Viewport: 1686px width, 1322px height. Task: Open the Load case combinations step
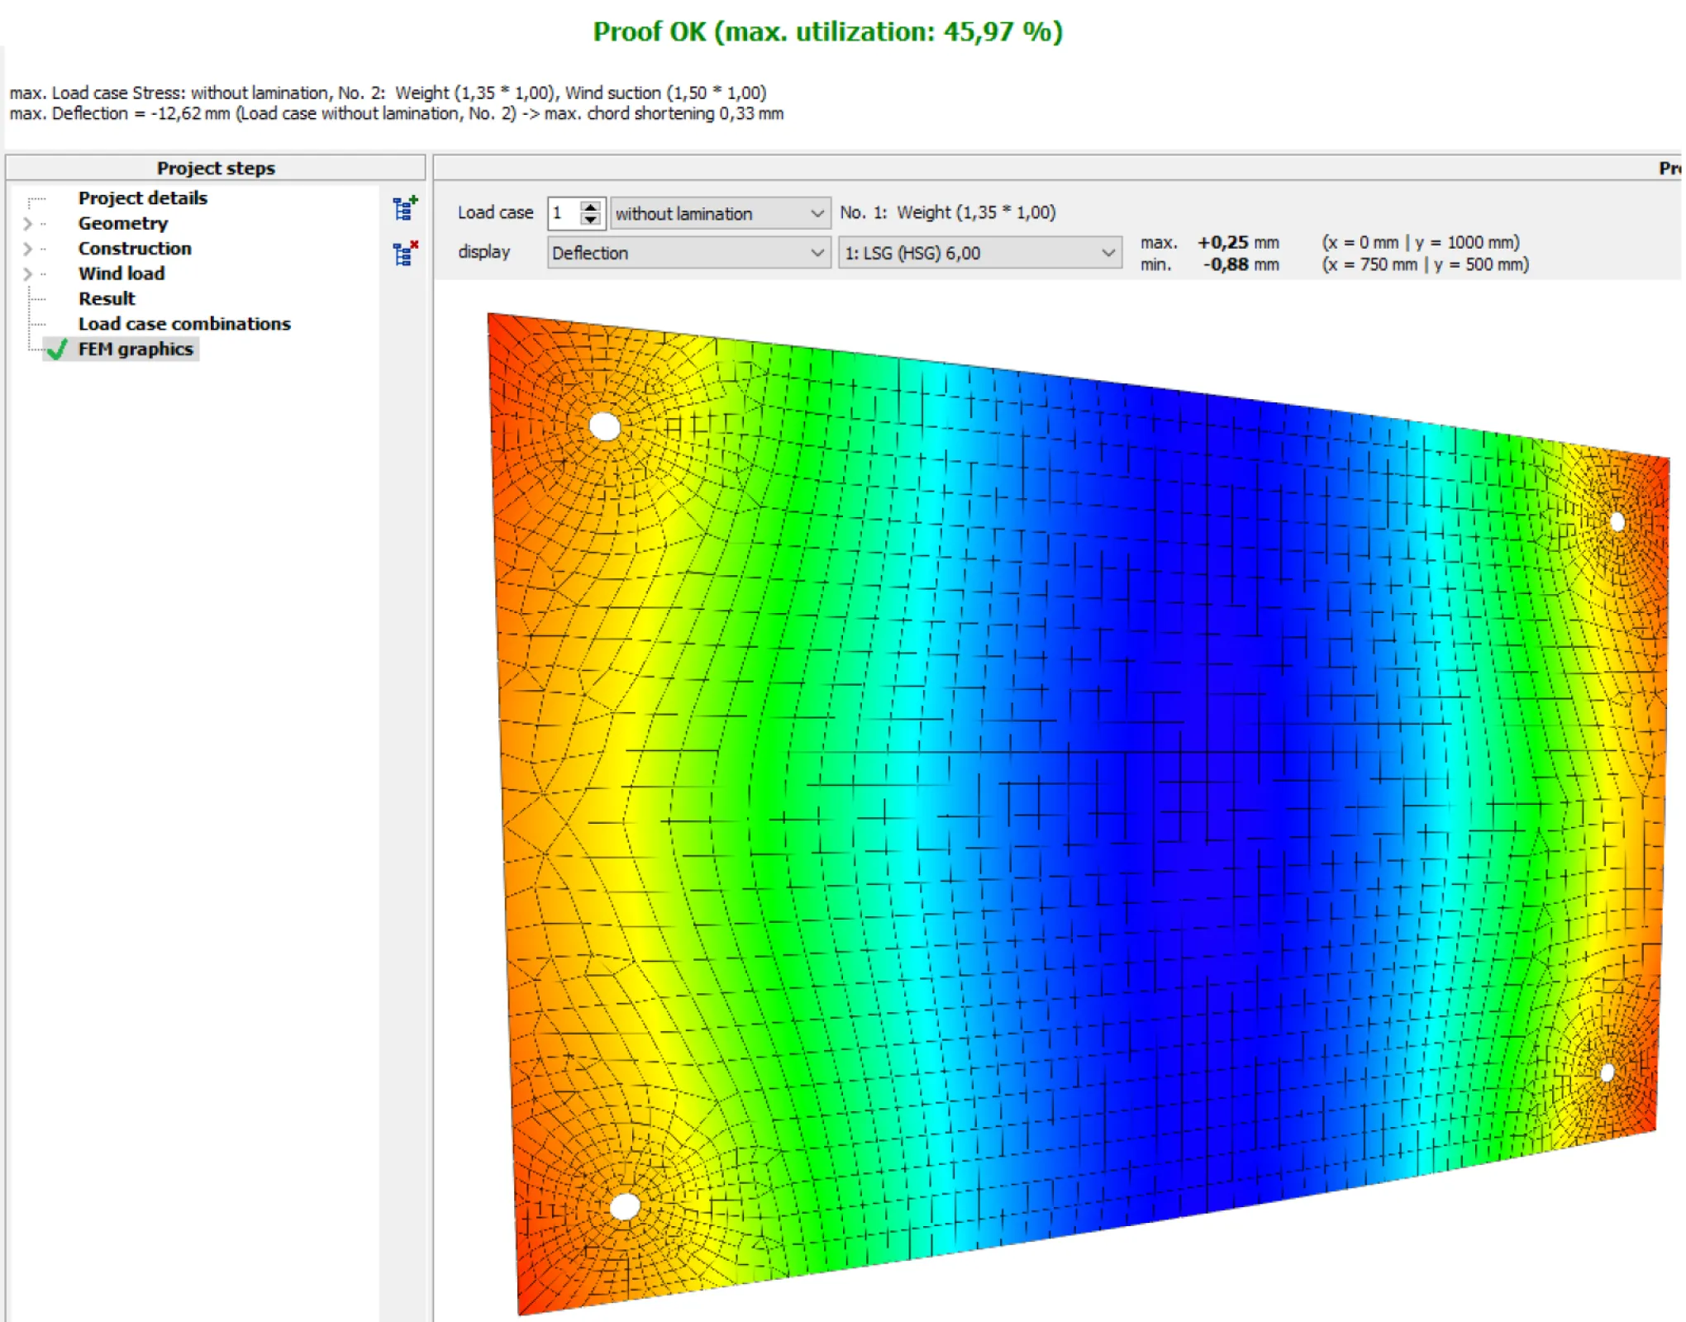click(184, 324)
